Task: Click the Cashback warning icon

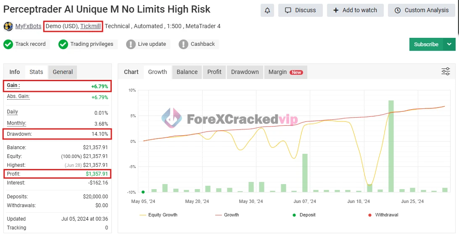Action: point(184,45)
